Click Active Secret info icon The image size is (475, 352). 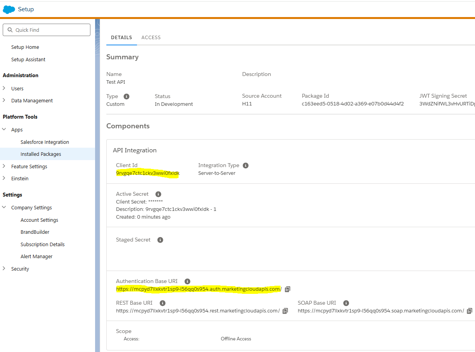(x=158, y=194)
